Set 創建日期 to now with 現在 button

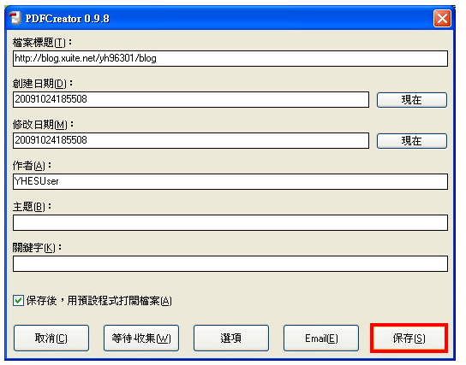click(x=412, y=100)
